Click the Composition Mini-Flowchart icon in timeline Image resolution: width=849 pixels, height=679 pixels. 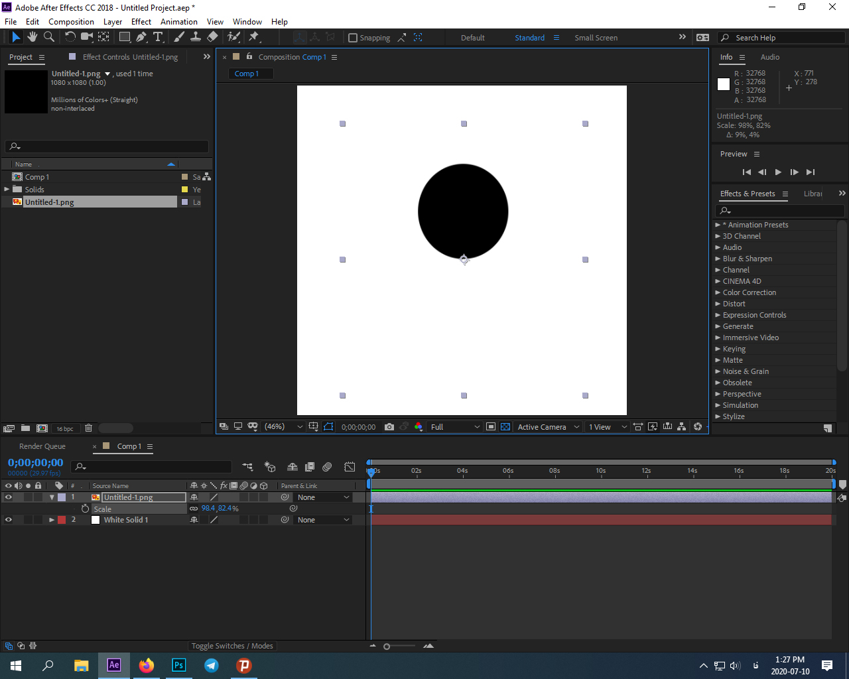tap(247, 467)
